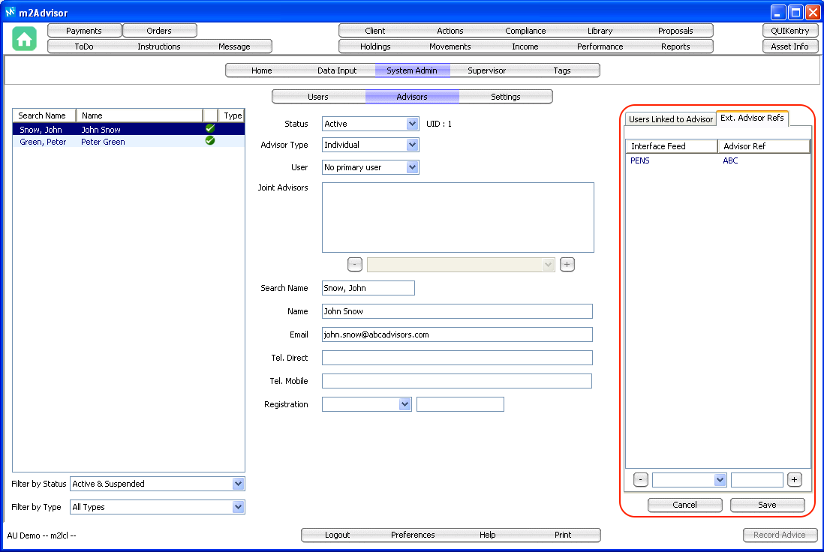This screenshot has height=552, width=824.
Task: Switch to Users Linked to Advisor tab
Action: click(x=670, y=119)
